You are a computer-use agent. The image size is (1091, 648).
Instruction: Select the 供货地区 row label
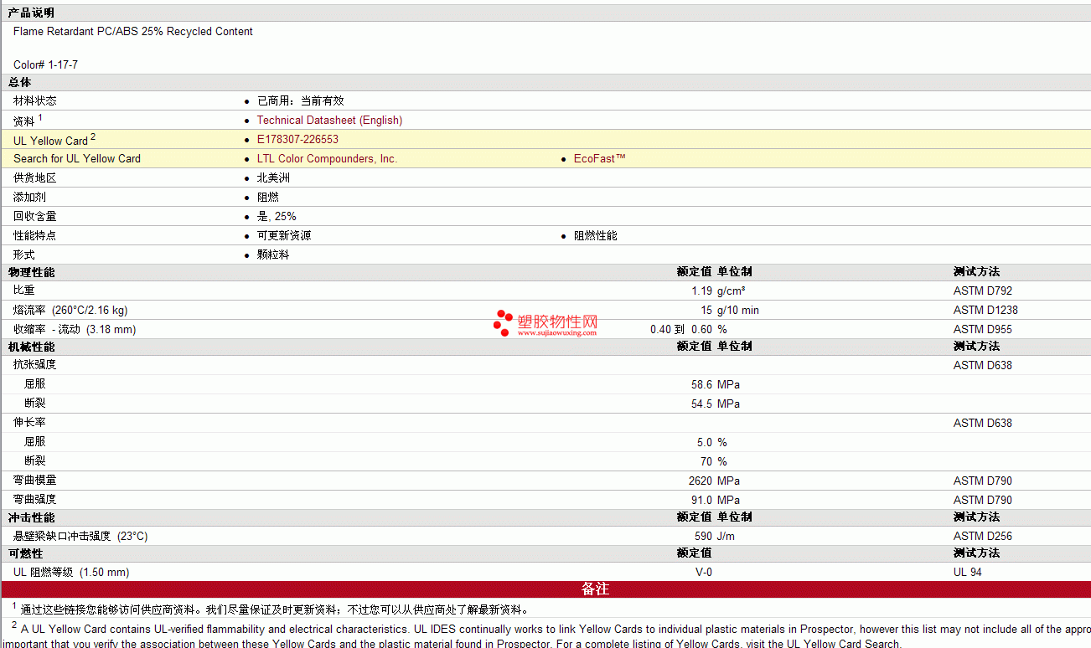point(35,178)
